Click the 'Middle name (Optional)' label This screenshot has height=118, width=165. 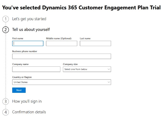pyautogui.click(x=59, y=39)
